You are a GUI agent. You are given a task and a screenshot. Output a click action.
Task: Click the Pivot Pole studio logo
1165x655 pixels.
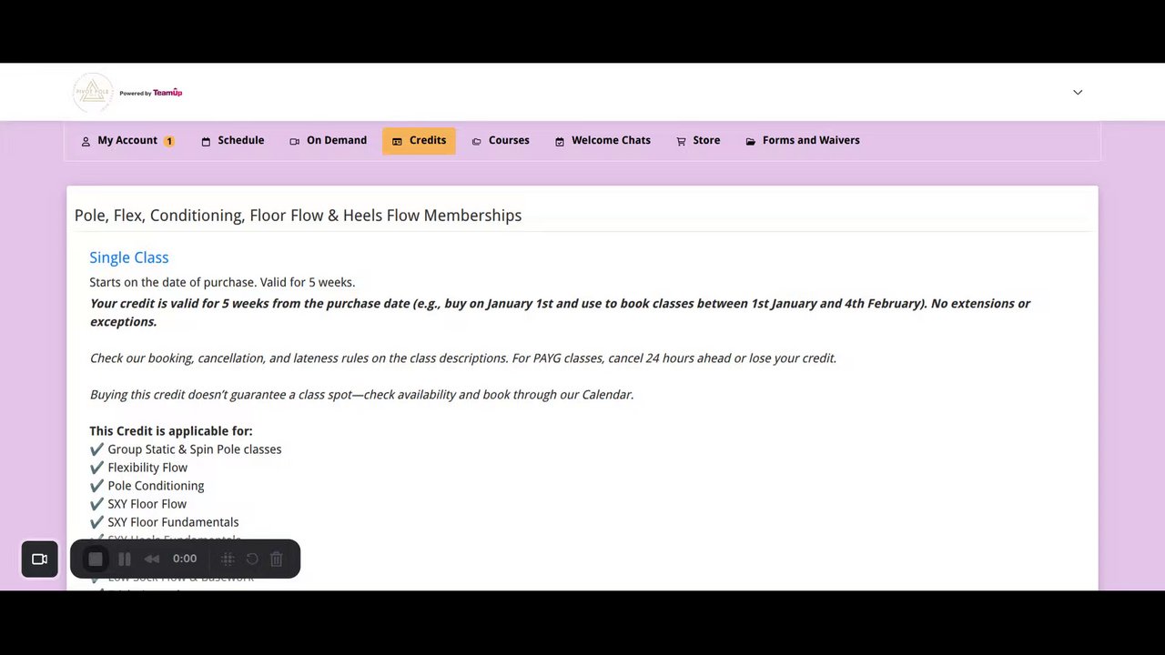click(93, 93)
